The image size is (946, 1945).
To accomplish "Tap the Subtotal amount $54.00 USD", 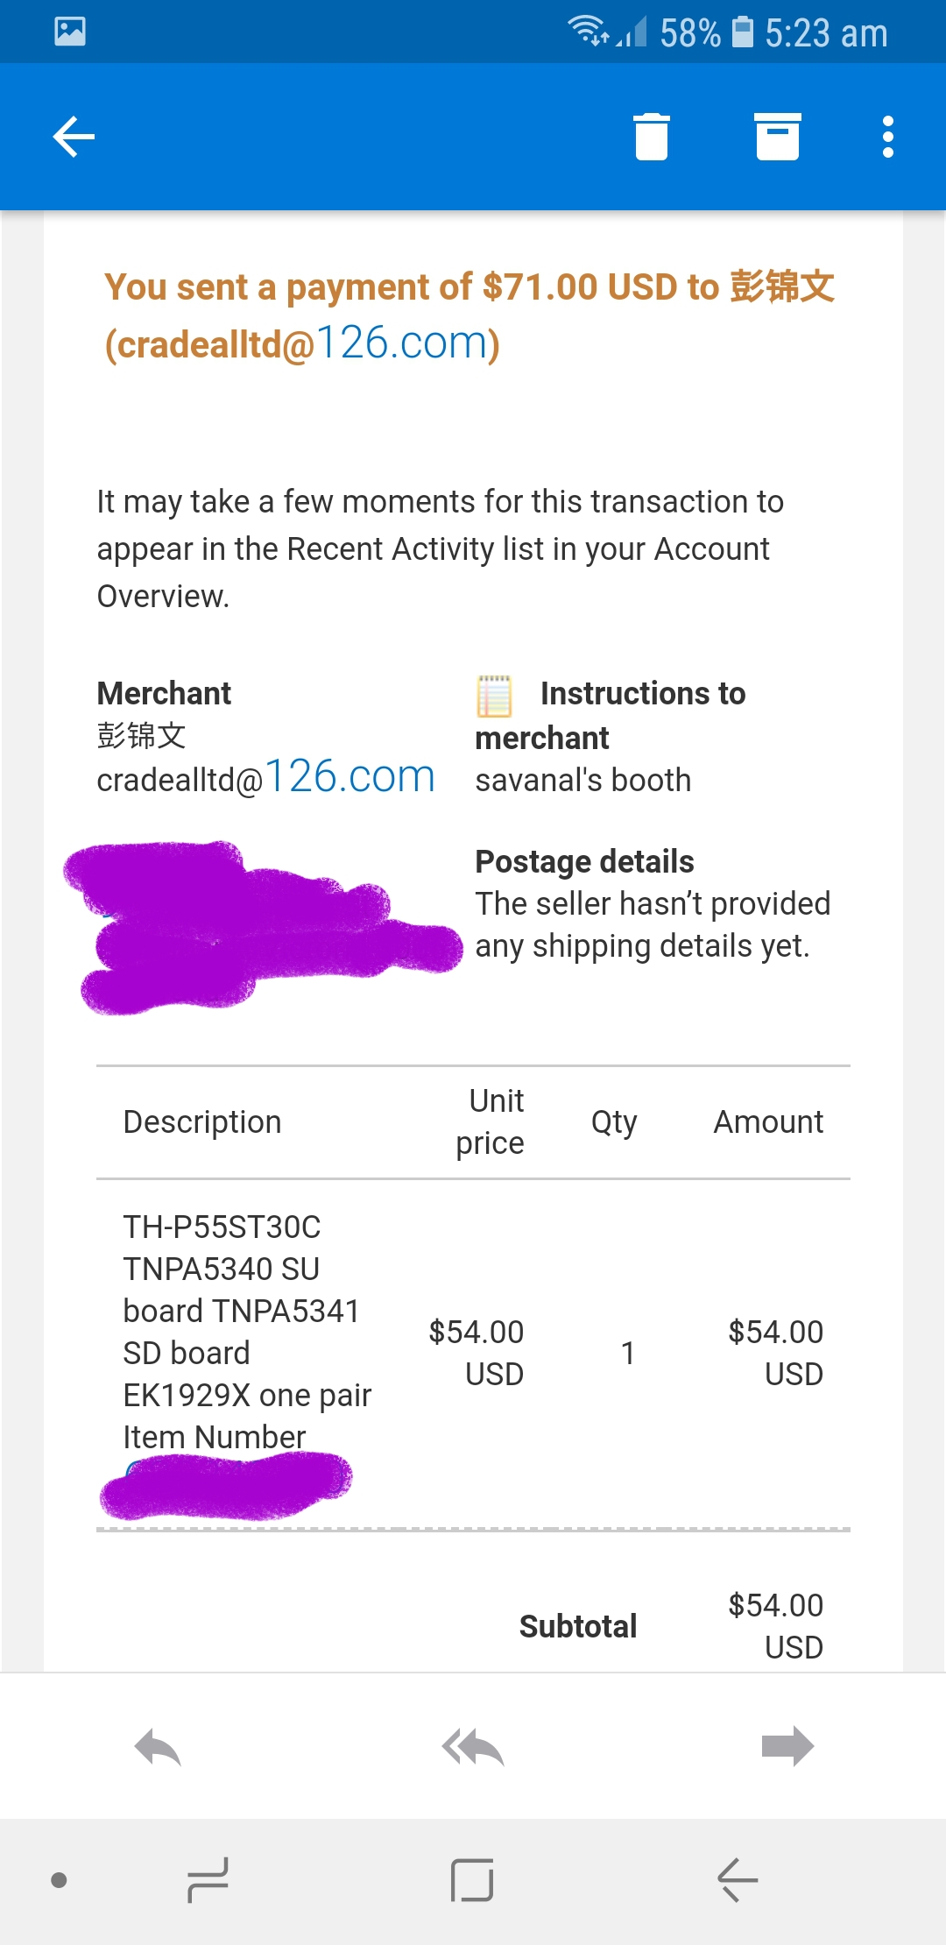I will tap(775, 1626).
